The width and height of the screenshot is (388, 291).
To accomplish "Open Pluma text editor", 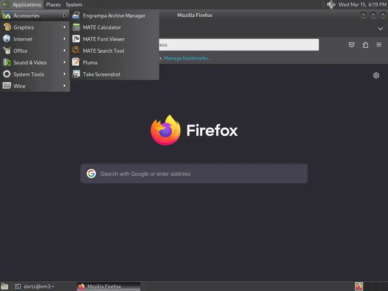I will [x=114, y=63].
